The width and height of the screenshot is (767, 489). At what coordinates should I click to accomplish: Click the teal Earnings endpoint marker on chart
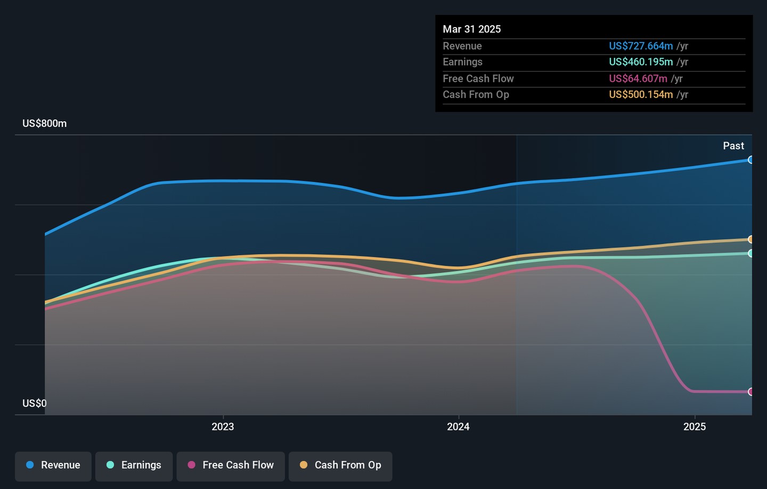[750, 253]
